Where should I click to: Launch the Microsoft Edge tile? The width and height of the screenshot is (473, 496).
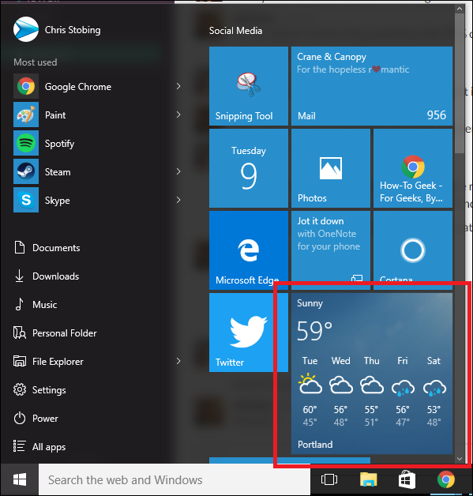coord(249,250)
